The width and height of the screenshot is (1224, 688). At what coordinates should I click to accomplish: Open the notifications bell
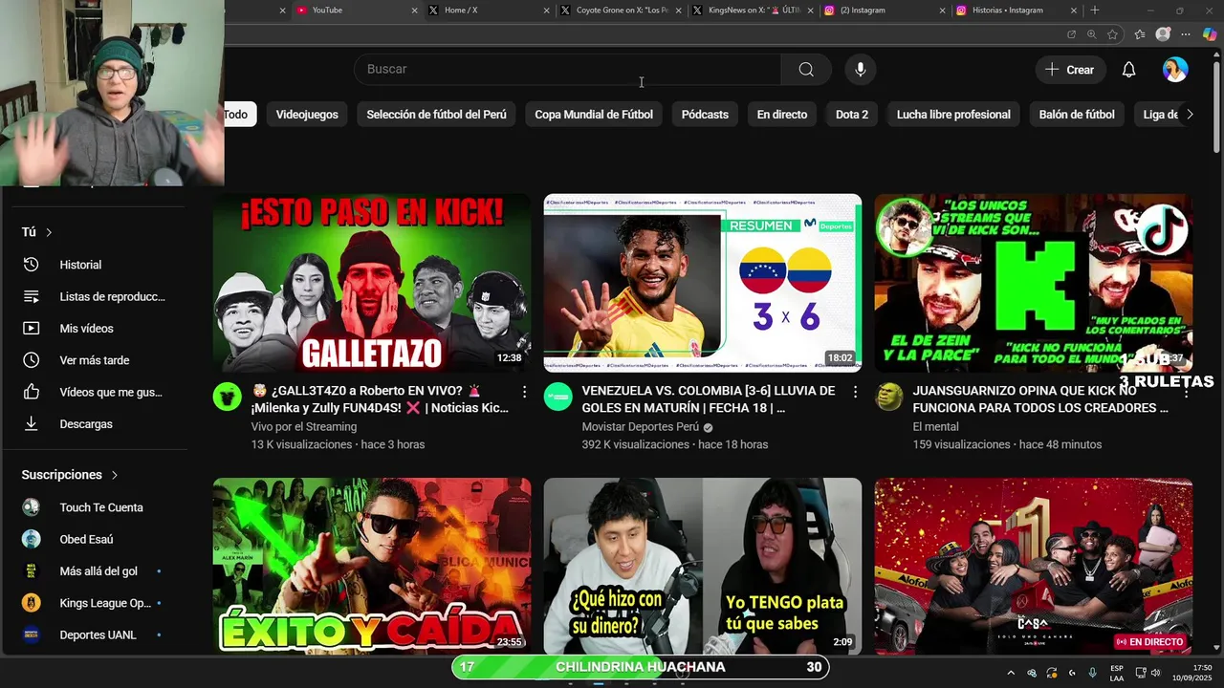coord(1128,70)
